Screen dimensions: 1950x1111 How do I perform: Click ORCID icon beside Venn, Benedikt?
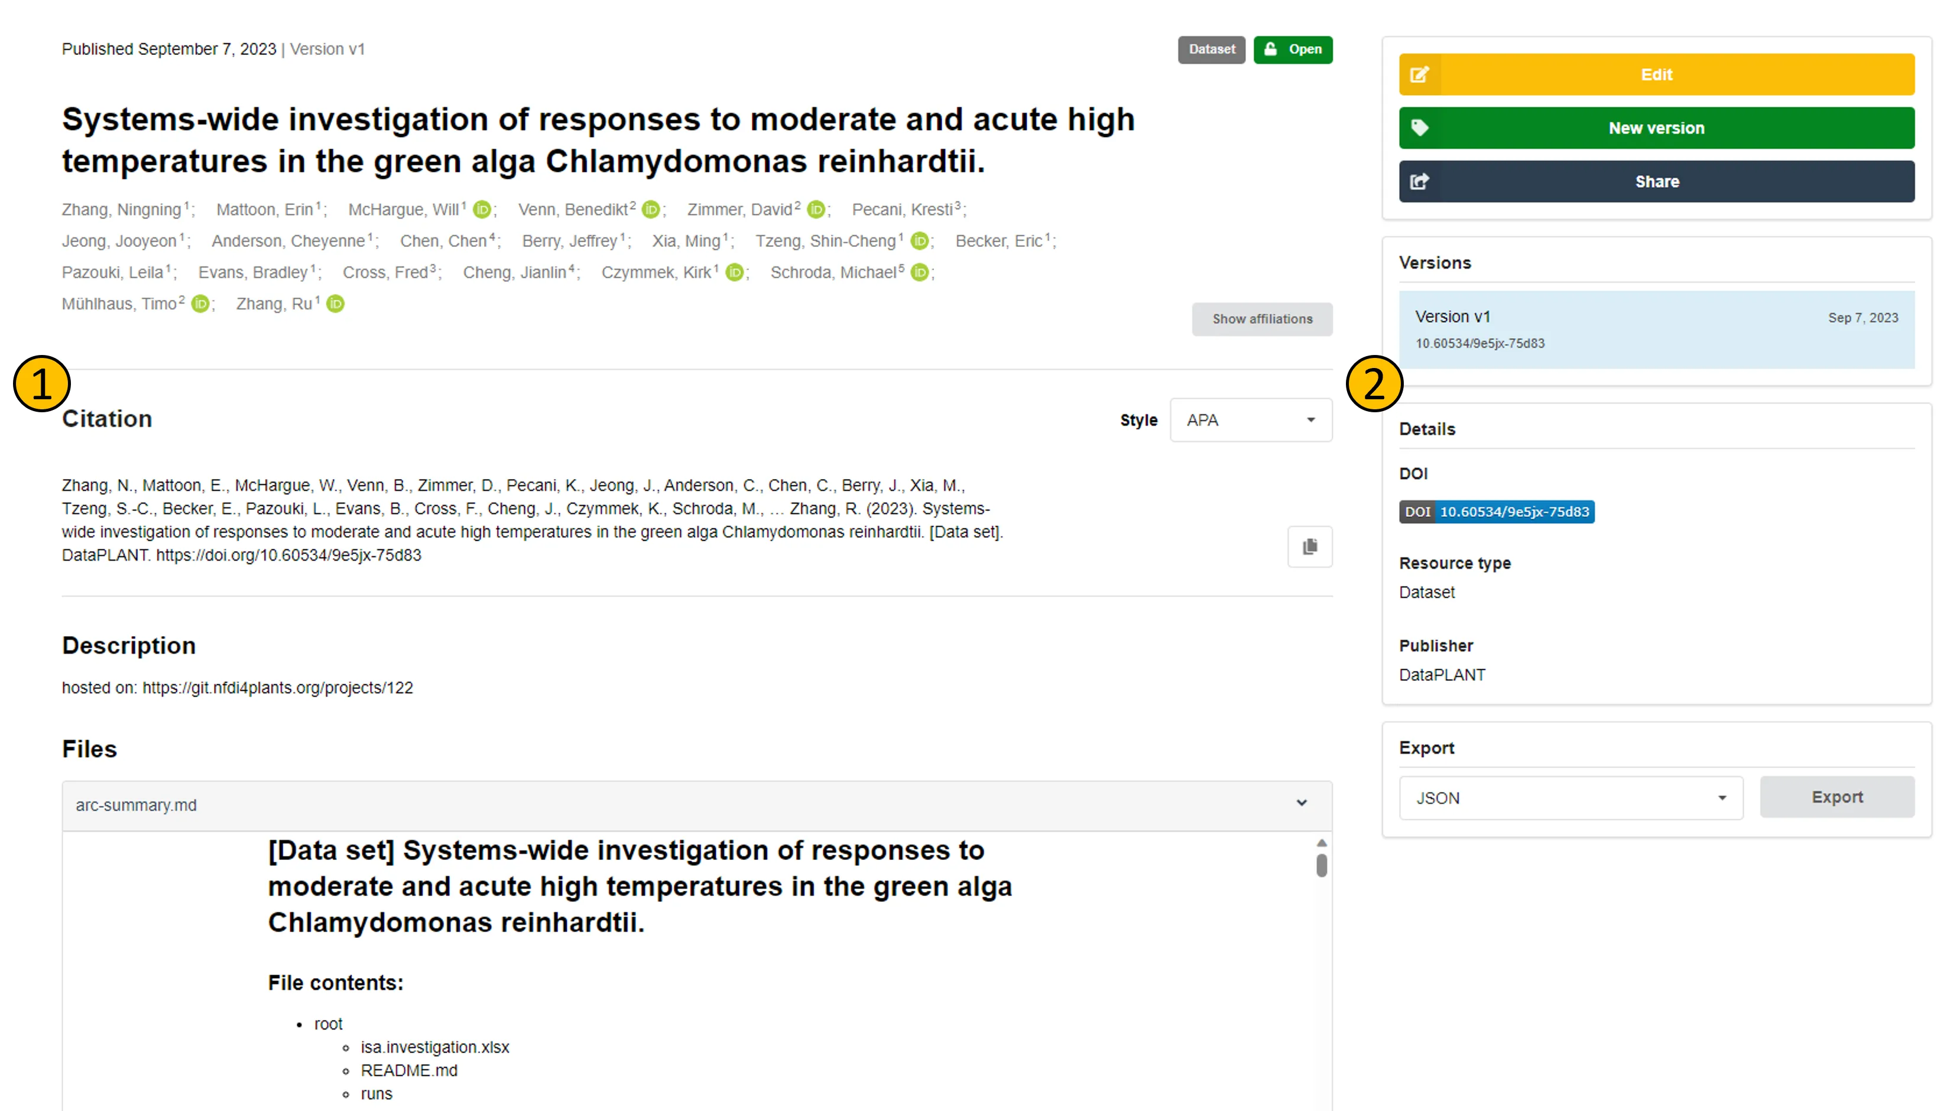(x=651, y=210)
